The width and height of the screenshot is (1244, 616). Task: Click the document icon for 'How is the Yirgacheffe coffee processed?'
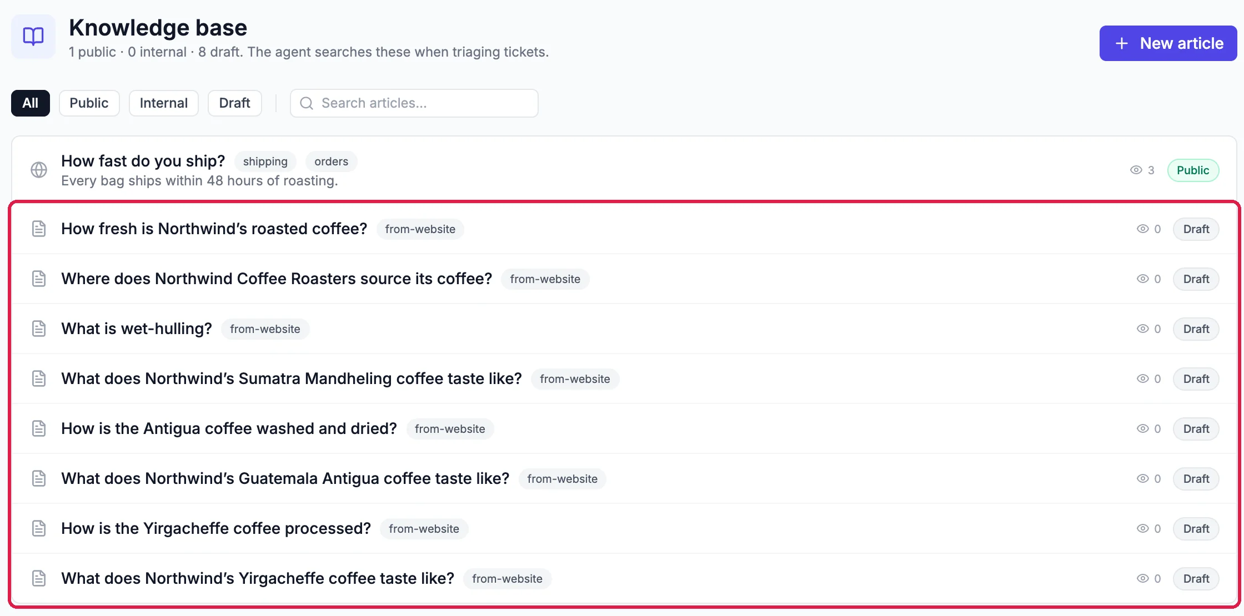coord(39,528)
